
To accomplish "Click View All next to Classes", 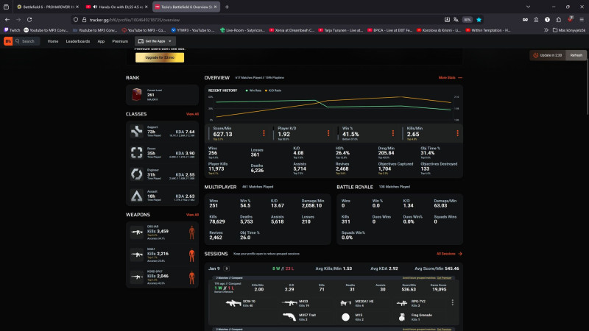I will click(192, 114).
